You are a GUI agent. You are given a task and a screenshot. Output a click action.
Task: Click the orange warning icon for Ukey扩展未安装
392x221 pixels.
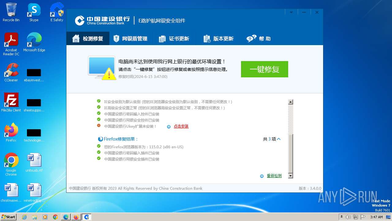tap(99, 126)
